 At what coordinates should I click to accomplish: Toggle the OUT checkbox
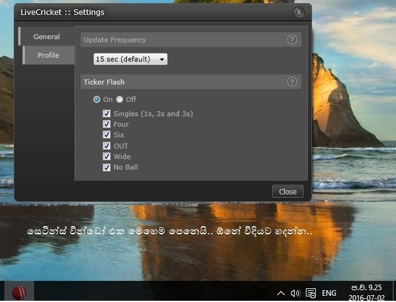[106, 145]
